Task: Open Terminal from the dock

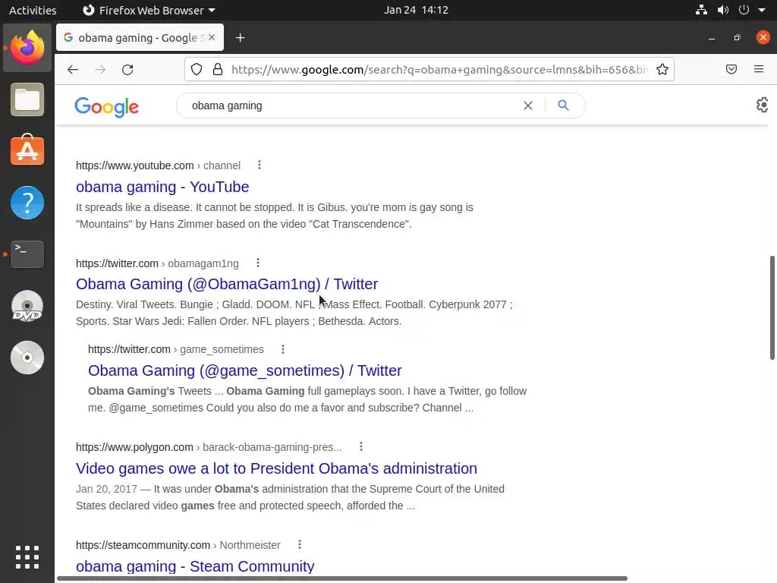Action: [x=27, y=254]
